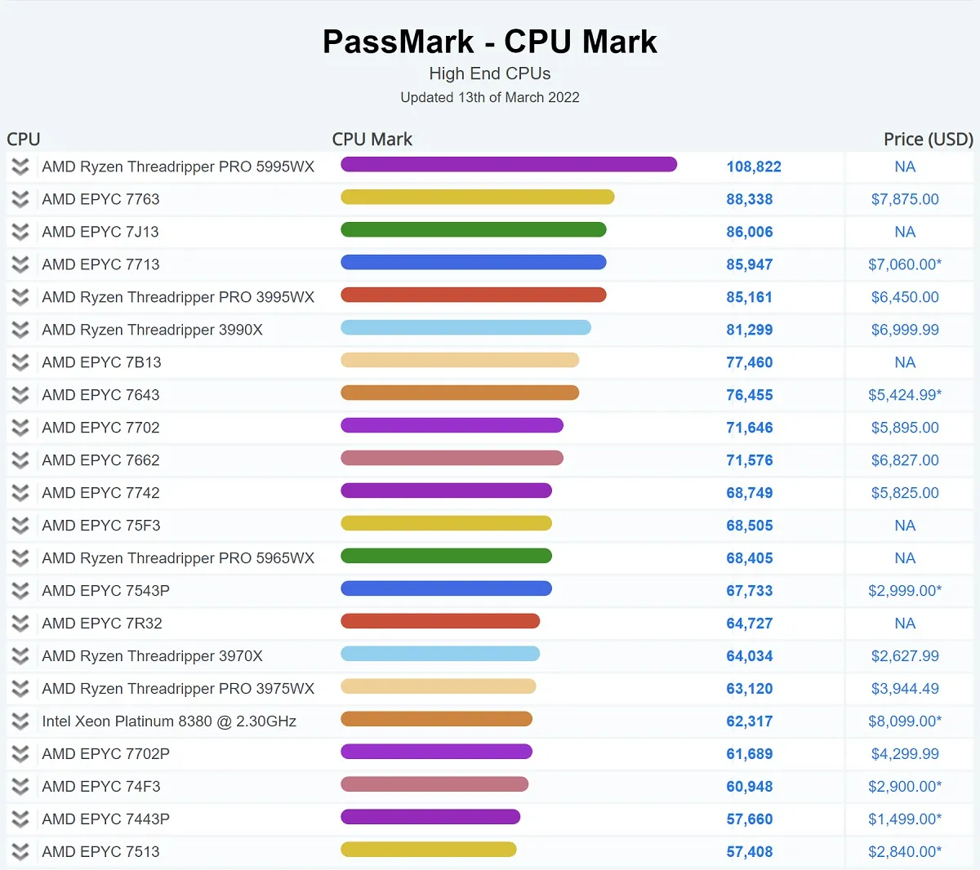The image size is (980, 870).
Task: Click the chevron icon for AMD EPYC 7543P
Action: coord(20,591)
